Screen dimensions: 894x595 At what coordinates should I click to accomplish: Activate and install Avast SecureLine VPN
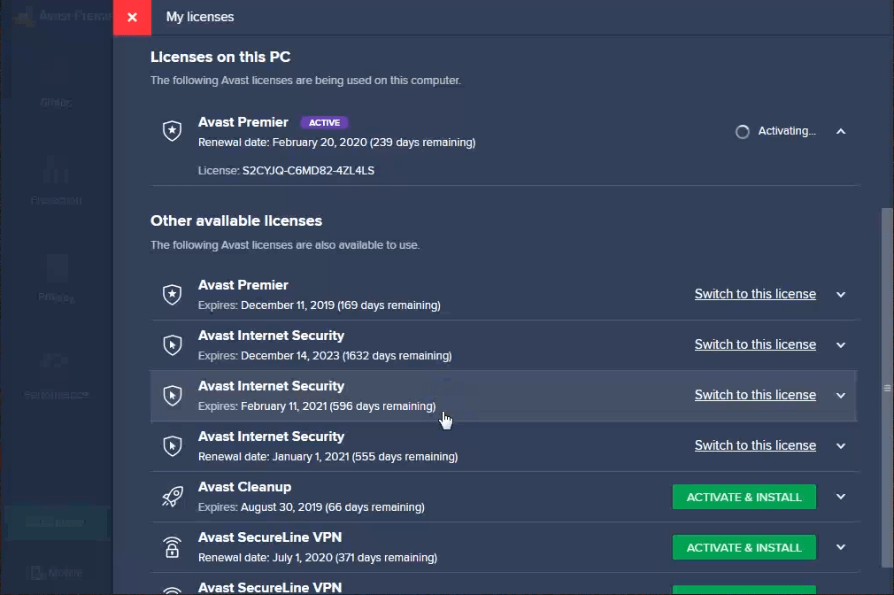(x=744, y=547)
